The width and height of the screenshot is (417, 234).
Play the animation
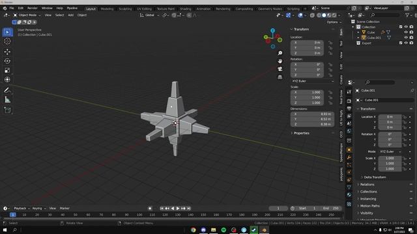pos(178,209)
